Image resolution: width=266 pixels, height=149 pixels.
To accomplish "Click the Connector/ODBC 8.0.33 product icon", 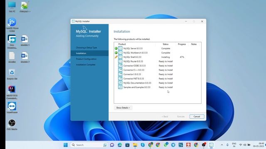I will click(x=120, y=65).
